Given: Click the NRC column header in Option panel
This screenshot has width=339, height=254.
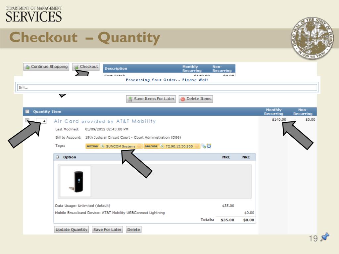Looking at the screenshot, I should pos(246,157).
